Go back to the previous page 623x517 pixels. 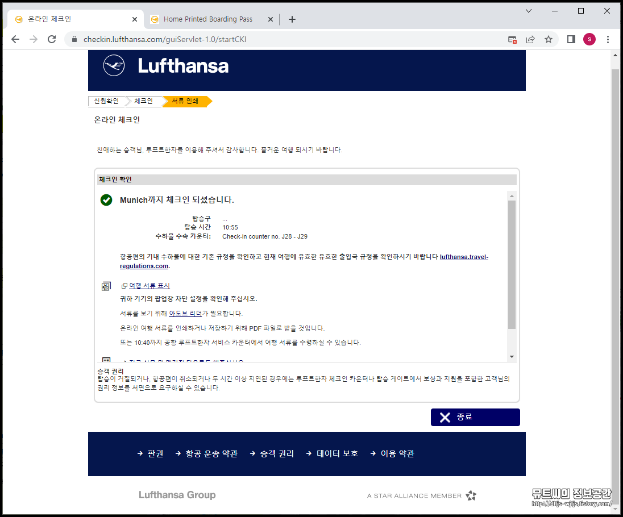(x=15, y=39)
